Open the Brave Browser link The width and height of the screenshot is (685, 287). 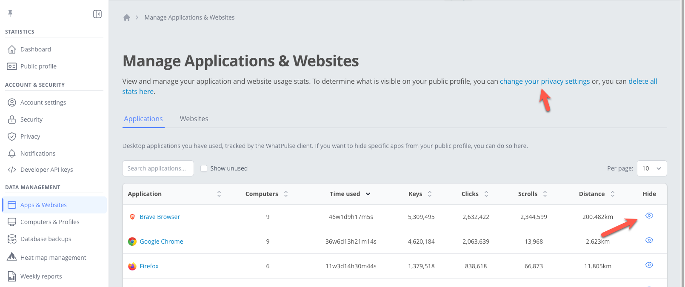tap(160, 217)
